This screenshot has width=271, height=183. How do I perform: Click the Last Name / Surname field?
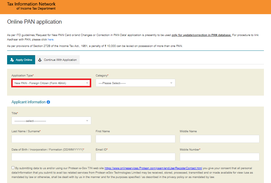tap(51, 139)
